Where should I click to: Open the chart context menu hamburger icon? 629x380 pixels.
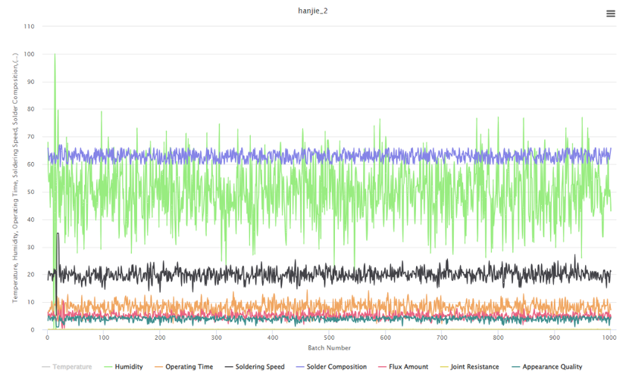coord(611,14)
